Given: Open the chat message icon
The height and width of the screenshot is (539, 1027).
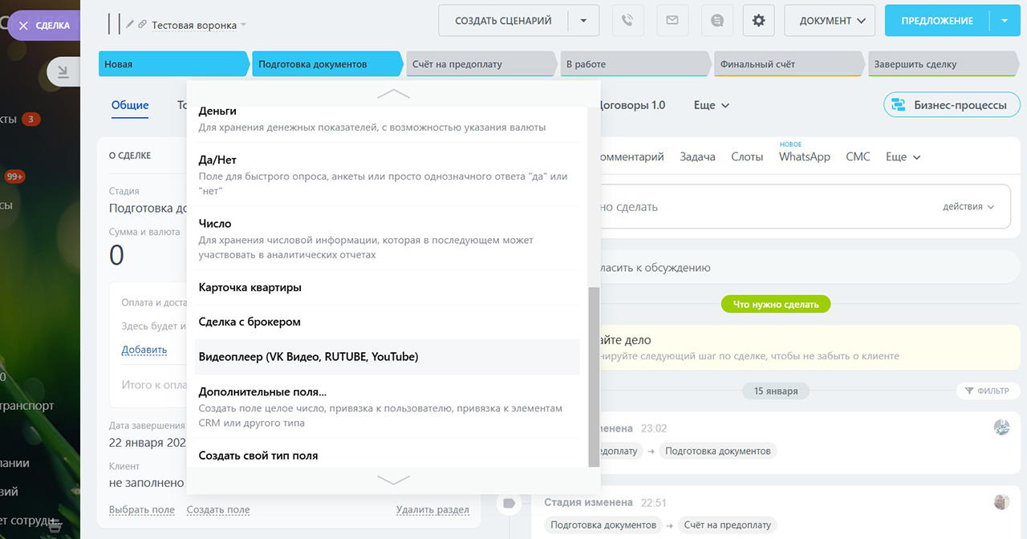Looking at the screenshot, I should [716, 21].
